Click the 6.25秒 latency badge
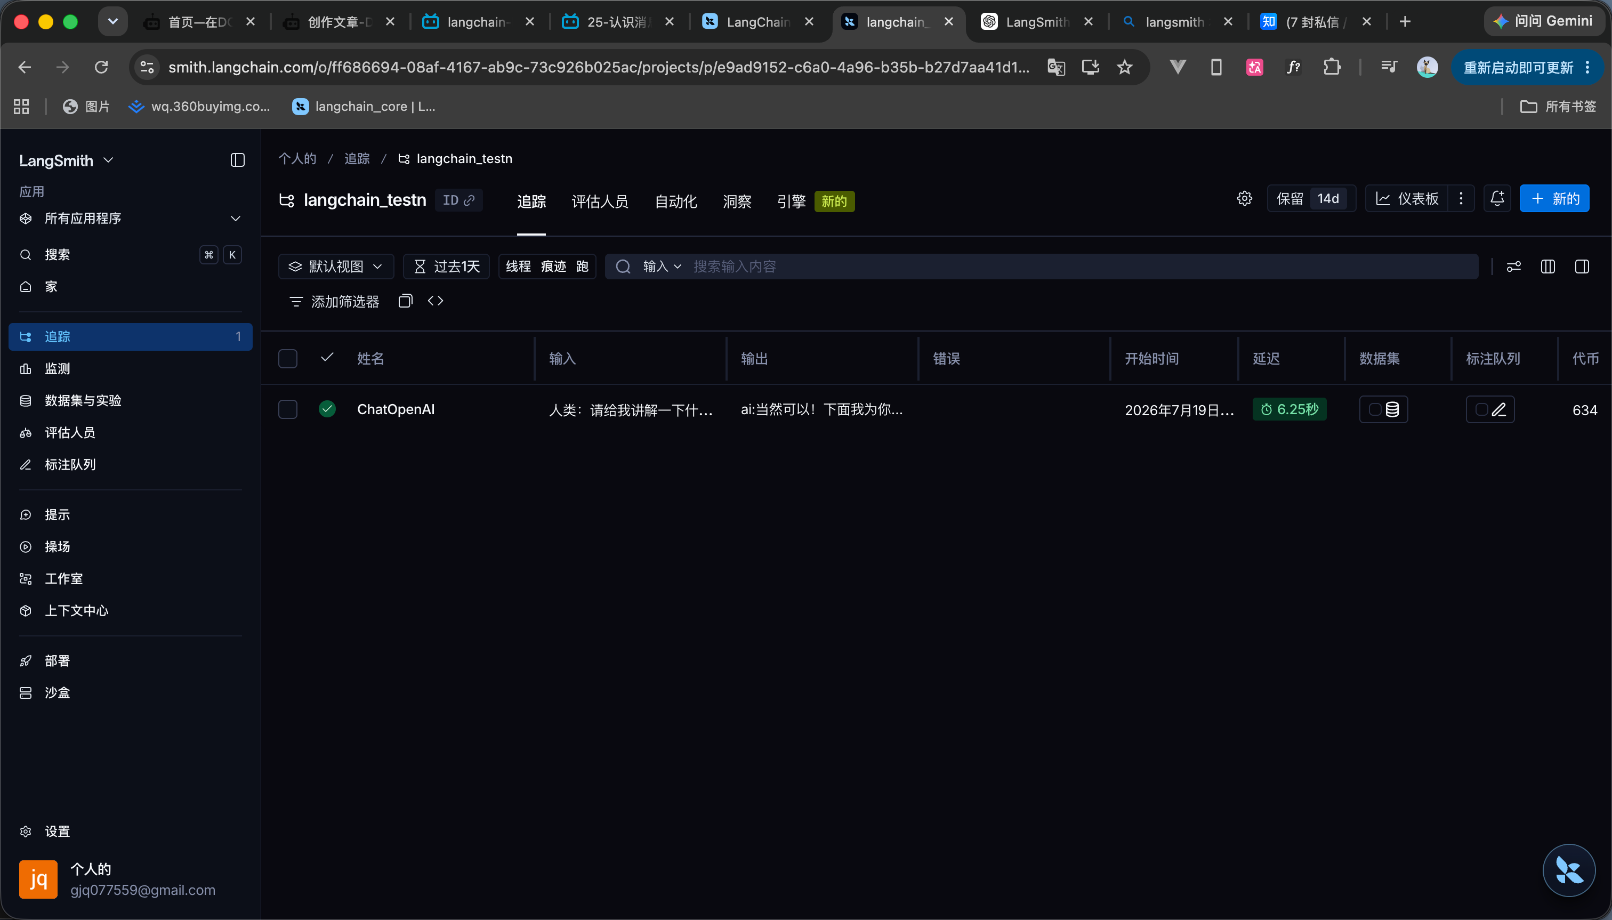This screenshot has height=920, width=1612. tap(1289, 409)
